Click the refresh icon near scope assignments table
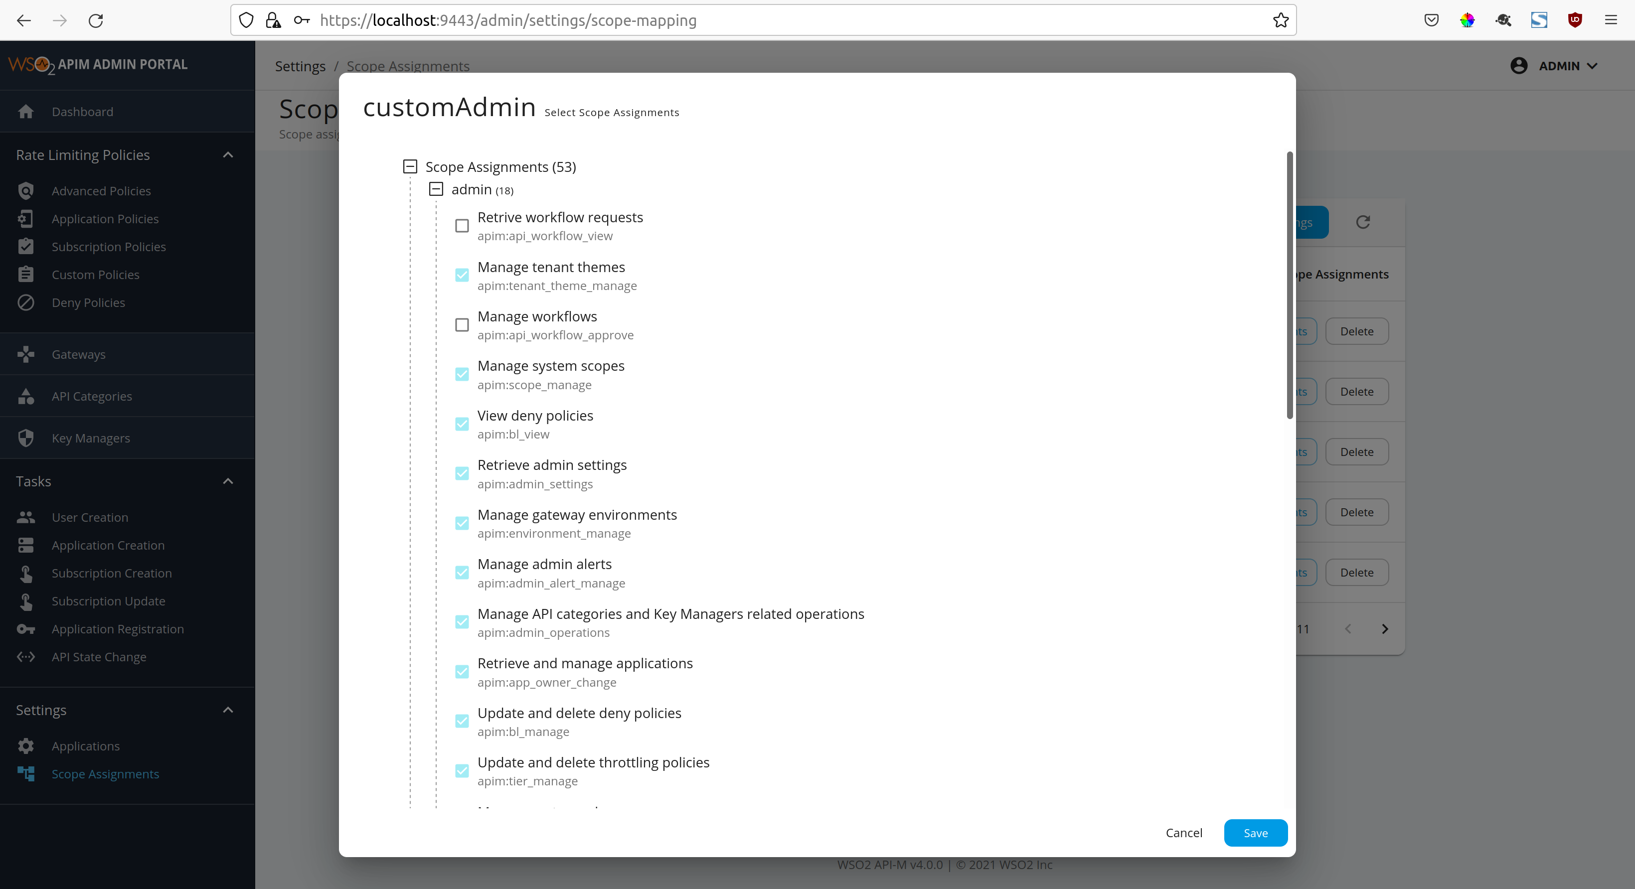1635x889 pixels. (1364, 222)
